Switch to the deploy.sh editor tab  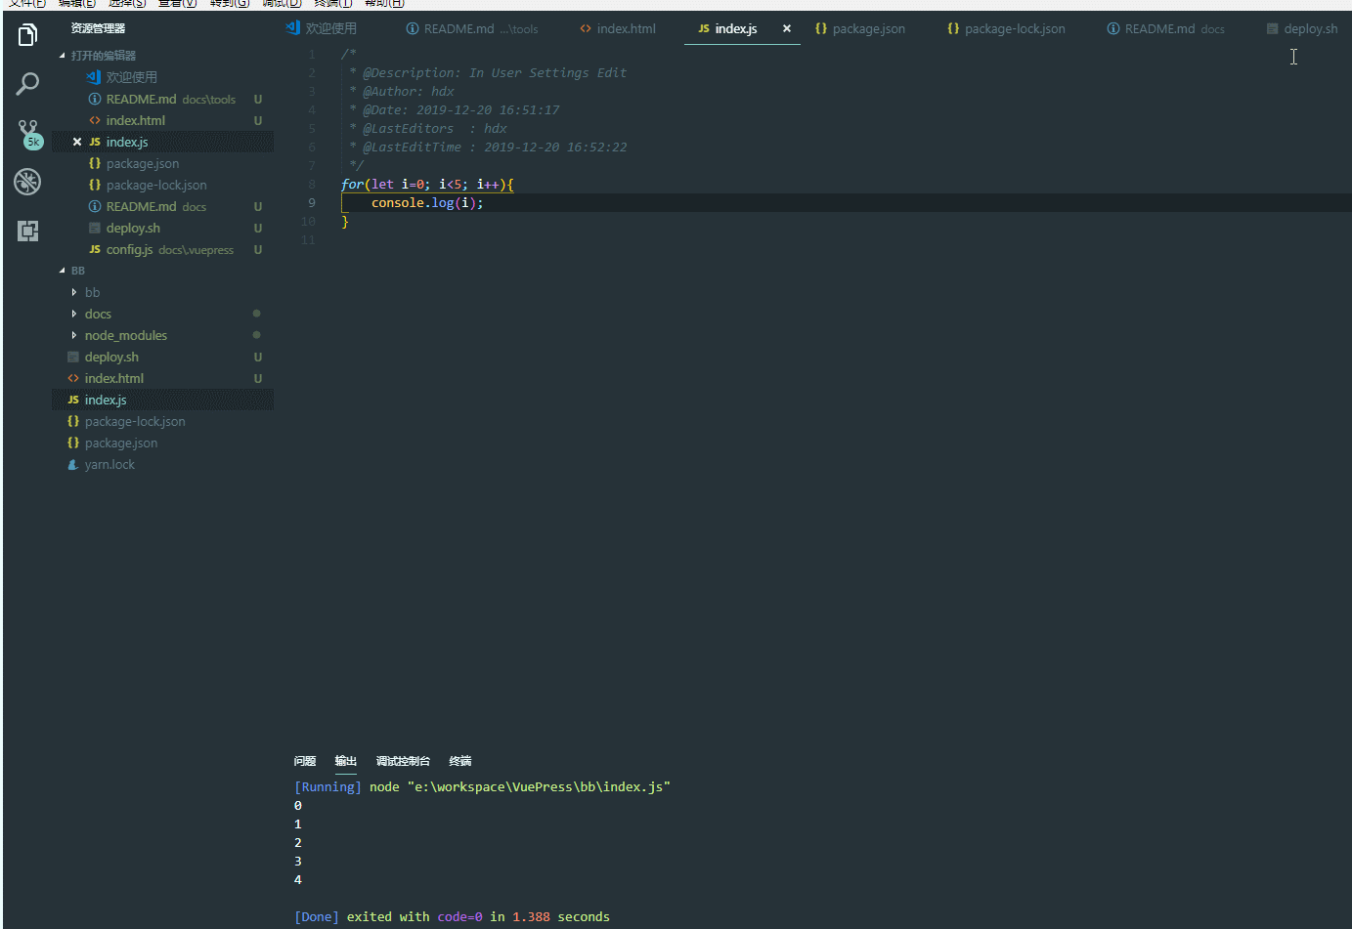[1302, 28]
